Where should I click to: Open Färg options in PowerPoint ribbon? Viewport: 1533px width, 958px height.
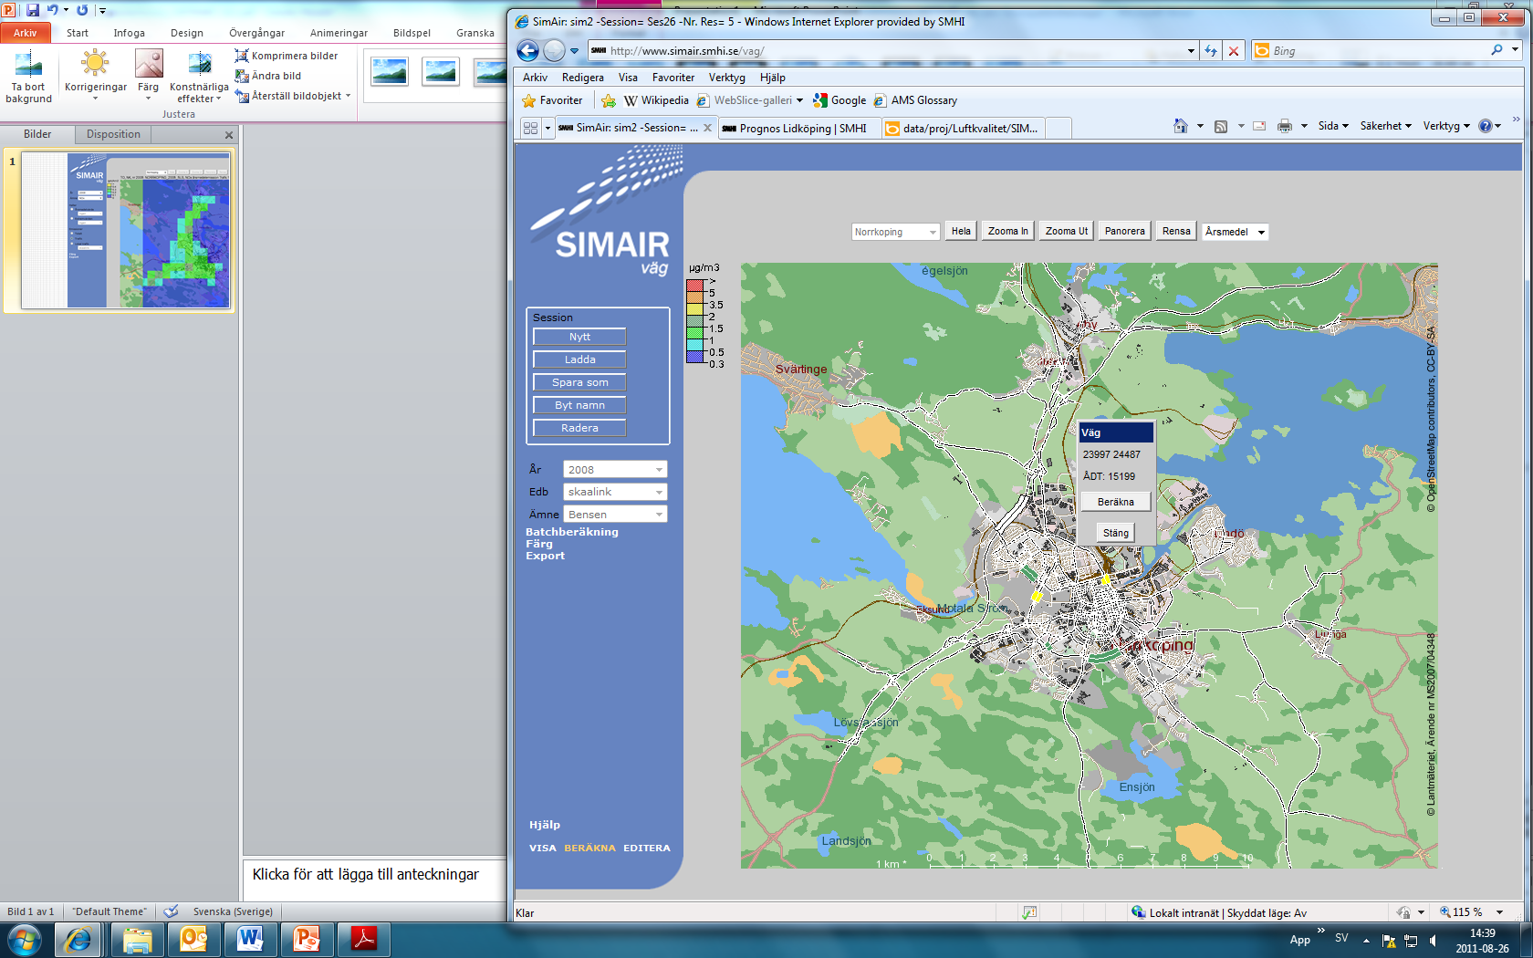pos(148,75)
